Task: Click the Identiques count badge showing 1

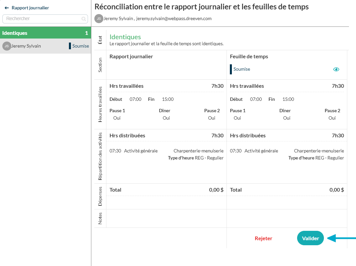Action: click(86, 33)
